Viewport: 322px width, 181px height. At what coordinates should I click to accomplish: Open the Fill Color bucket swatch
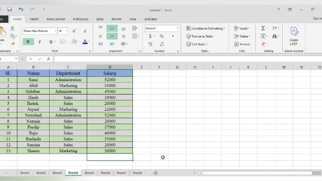pos(74,42)
